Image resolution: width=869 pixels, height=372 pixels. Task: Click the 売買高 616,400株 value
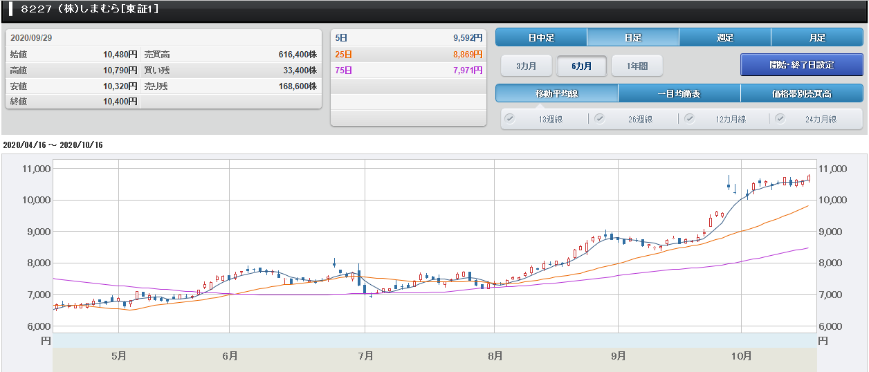(x=298, y=54)
